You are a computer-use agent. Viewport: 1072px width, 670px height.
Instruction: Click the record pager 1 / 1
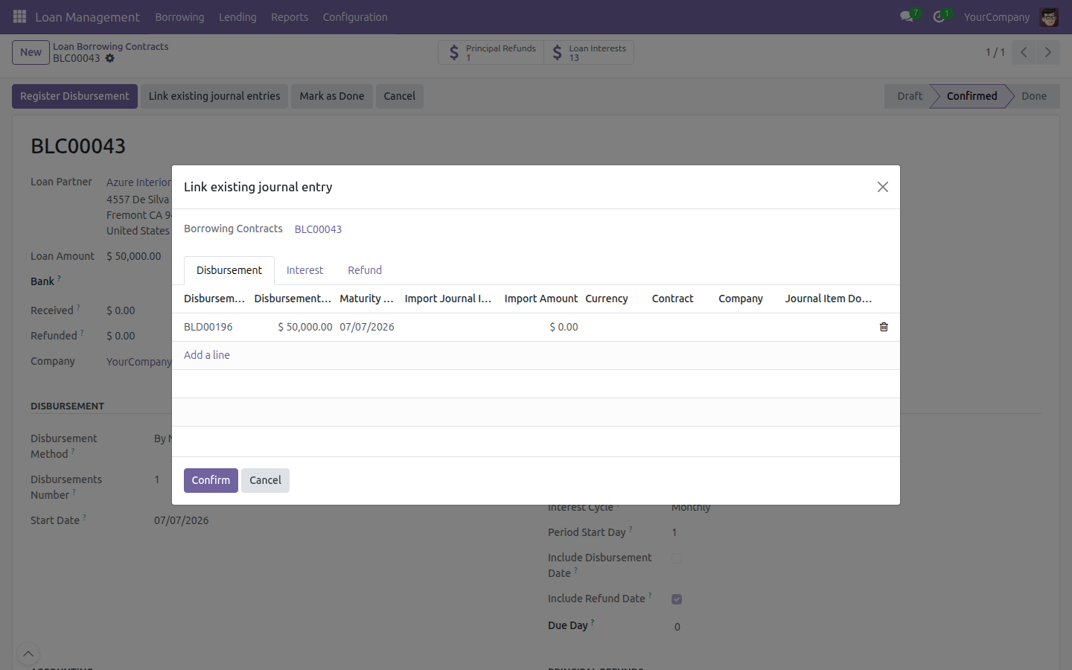tap(995, 52)
